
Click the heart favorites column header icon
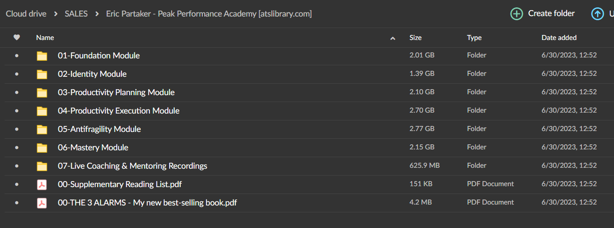(x=17, y=38)
